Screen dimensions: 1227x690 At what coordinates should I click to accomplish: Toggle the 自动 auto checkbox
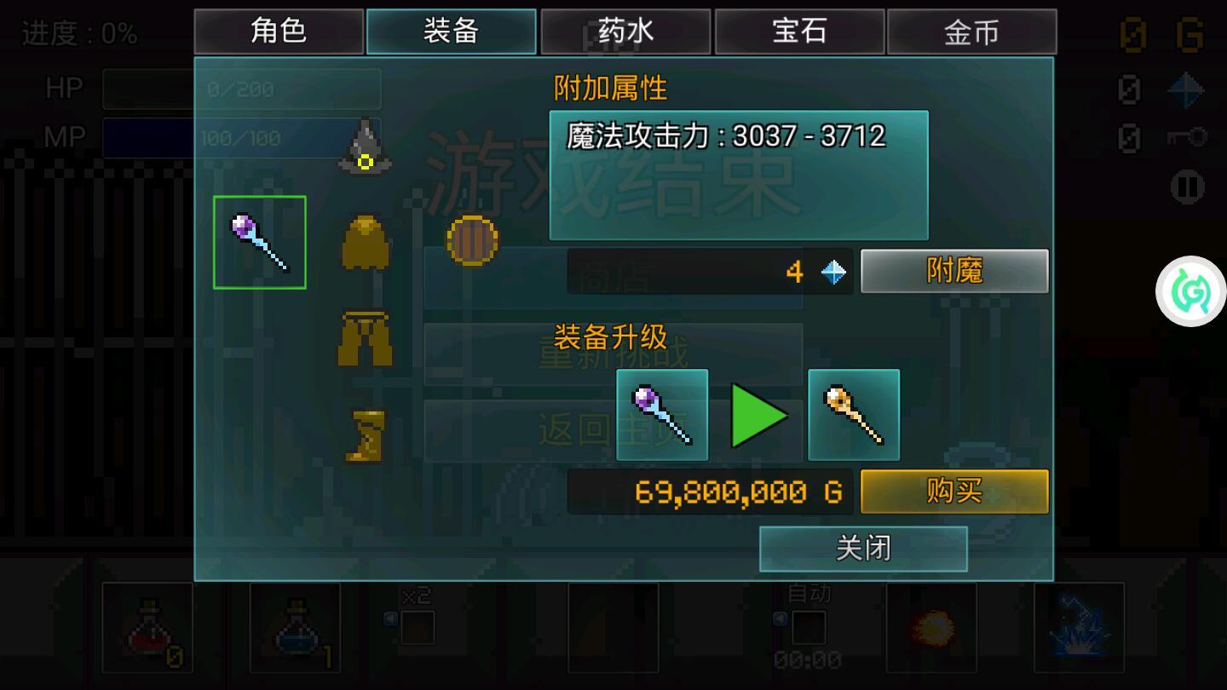[809, 628]
